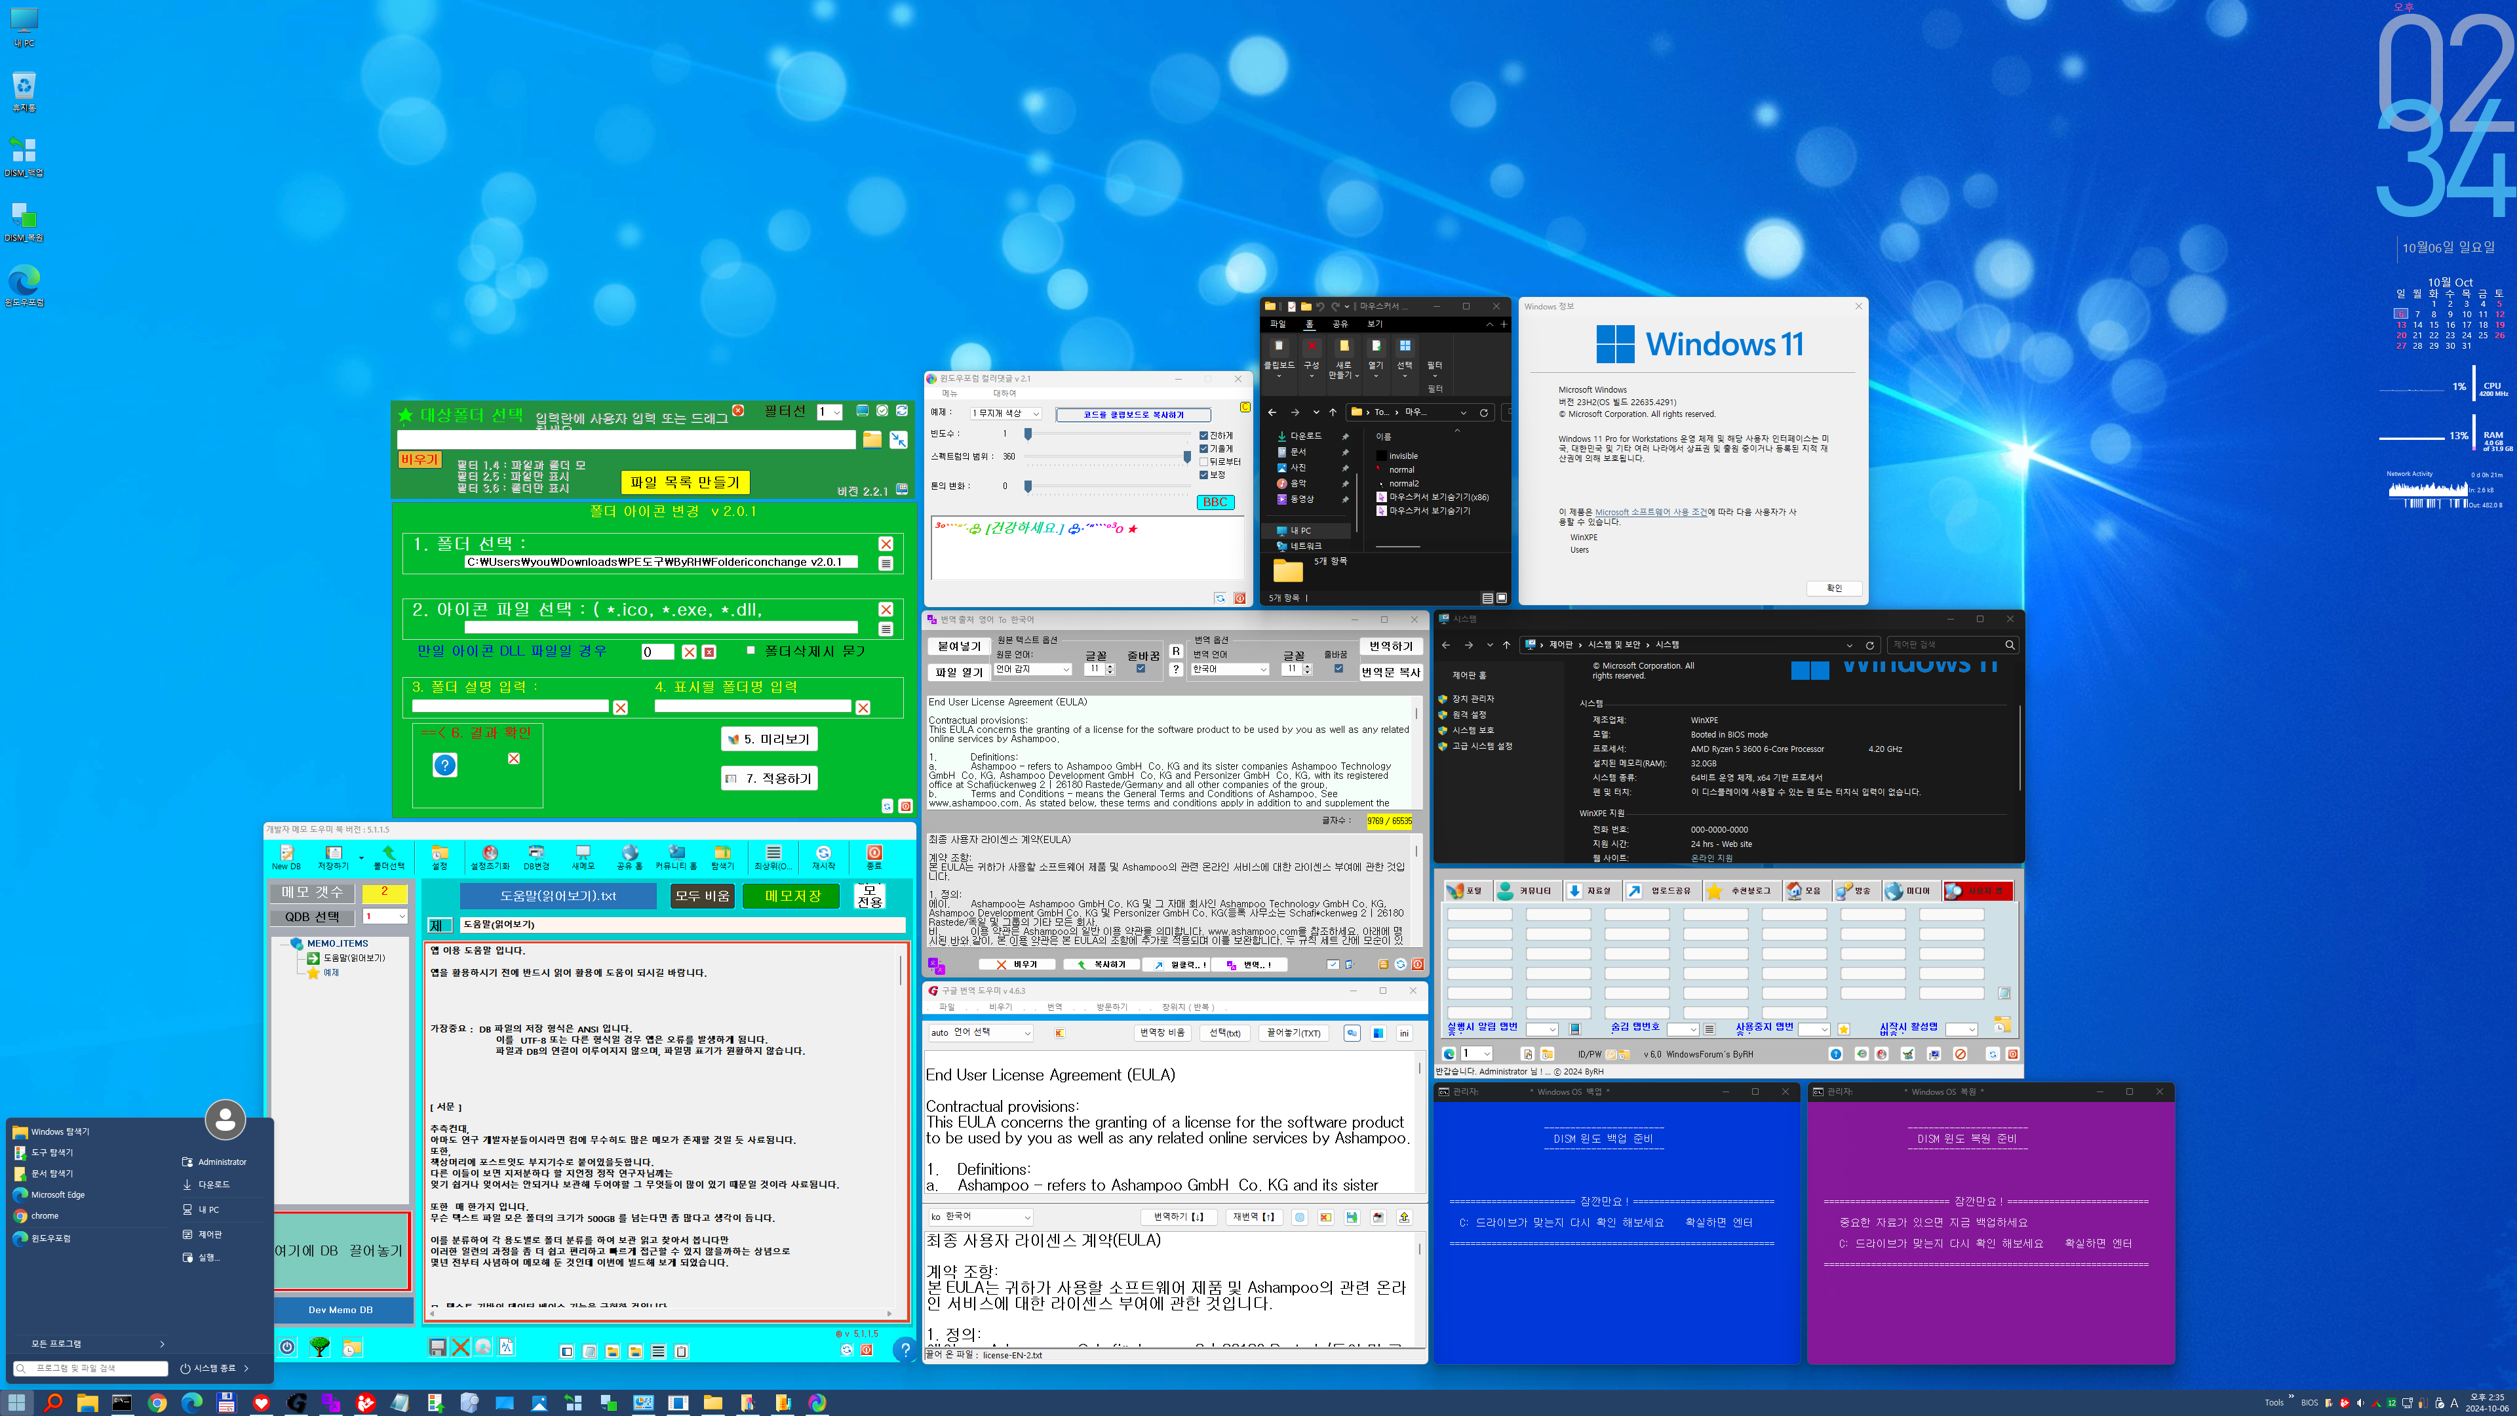This screenshot has height=1416, width=2517.
Task: Click 제어판 검색 field in 시스템 window
Action: click(x=1951, y=645)
